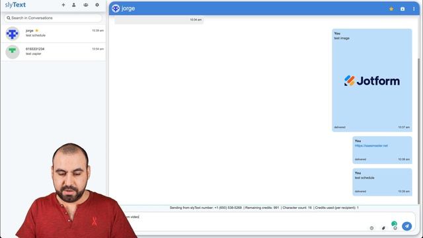The width and height of the screenshot is (423, 238).
Task: Open the 6193331234 conversation
Action: pos(54,52)
